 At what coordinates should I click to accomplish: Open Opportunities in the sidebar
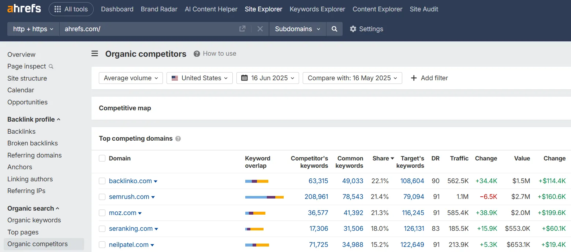point(27,102)
